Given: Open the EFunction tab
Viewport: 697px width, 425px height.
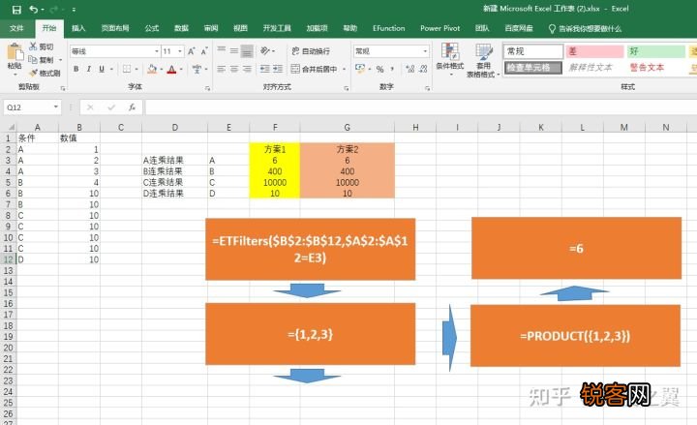Looking at the screenshot, I should 388,28.
